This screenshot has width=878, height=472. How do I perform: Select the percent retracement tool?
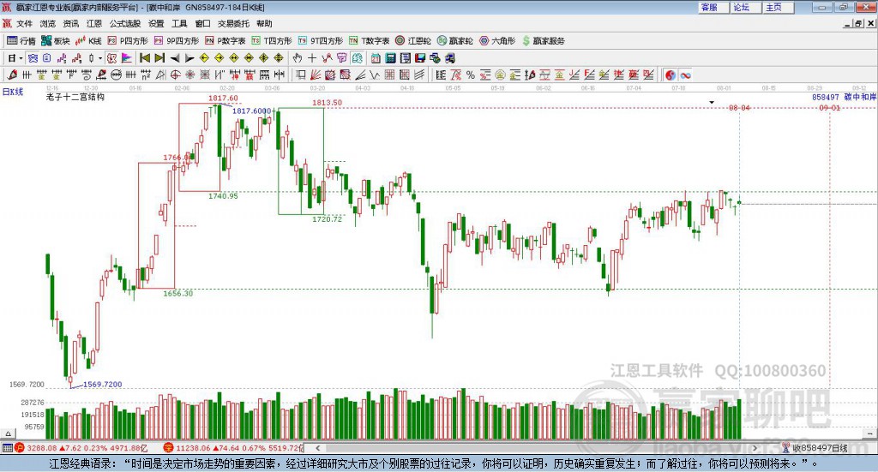point(471,75)
